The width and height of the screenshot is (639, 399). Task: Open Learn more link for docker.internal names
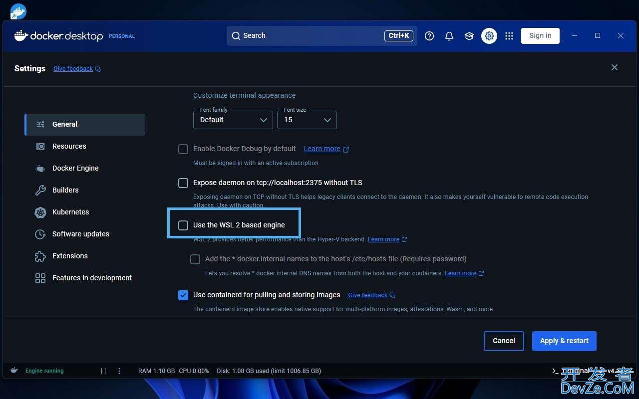pos(464,273)
